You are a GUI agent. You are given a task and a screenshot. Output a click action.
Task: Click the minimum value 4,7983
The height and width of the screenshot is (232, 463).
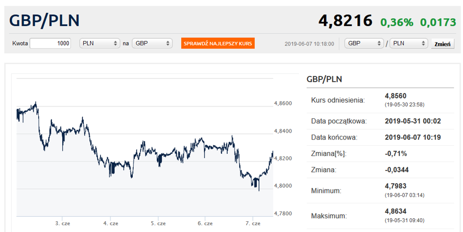pyautogui.click(x=396, y=186)
